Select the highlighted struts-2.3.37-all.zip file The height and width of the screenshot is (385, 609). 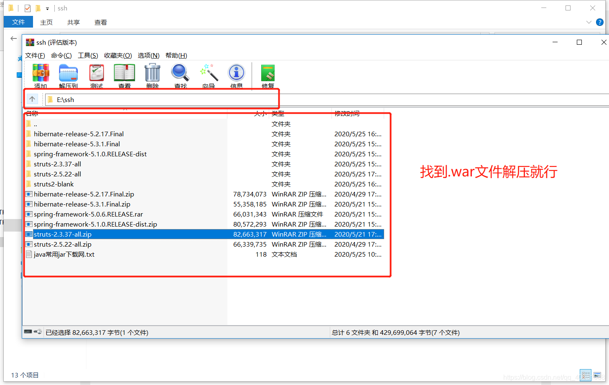pos(204,235)
